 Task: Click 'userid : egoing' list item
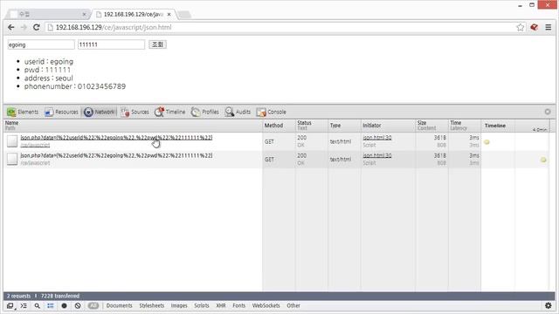pyautogui.click(x=49, y=62)
